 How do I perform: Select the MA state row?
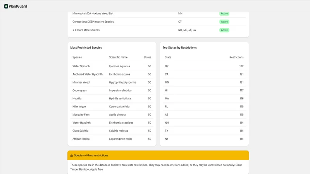[204, 99]
